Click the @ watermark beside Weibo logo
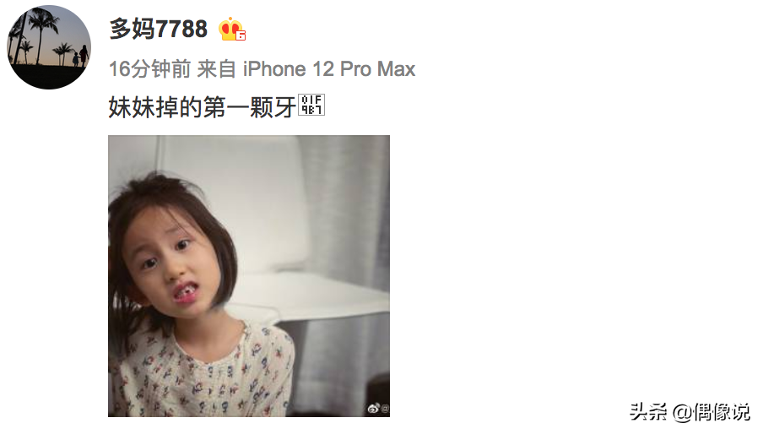This screenshot has width=763, height=434. 385,409
